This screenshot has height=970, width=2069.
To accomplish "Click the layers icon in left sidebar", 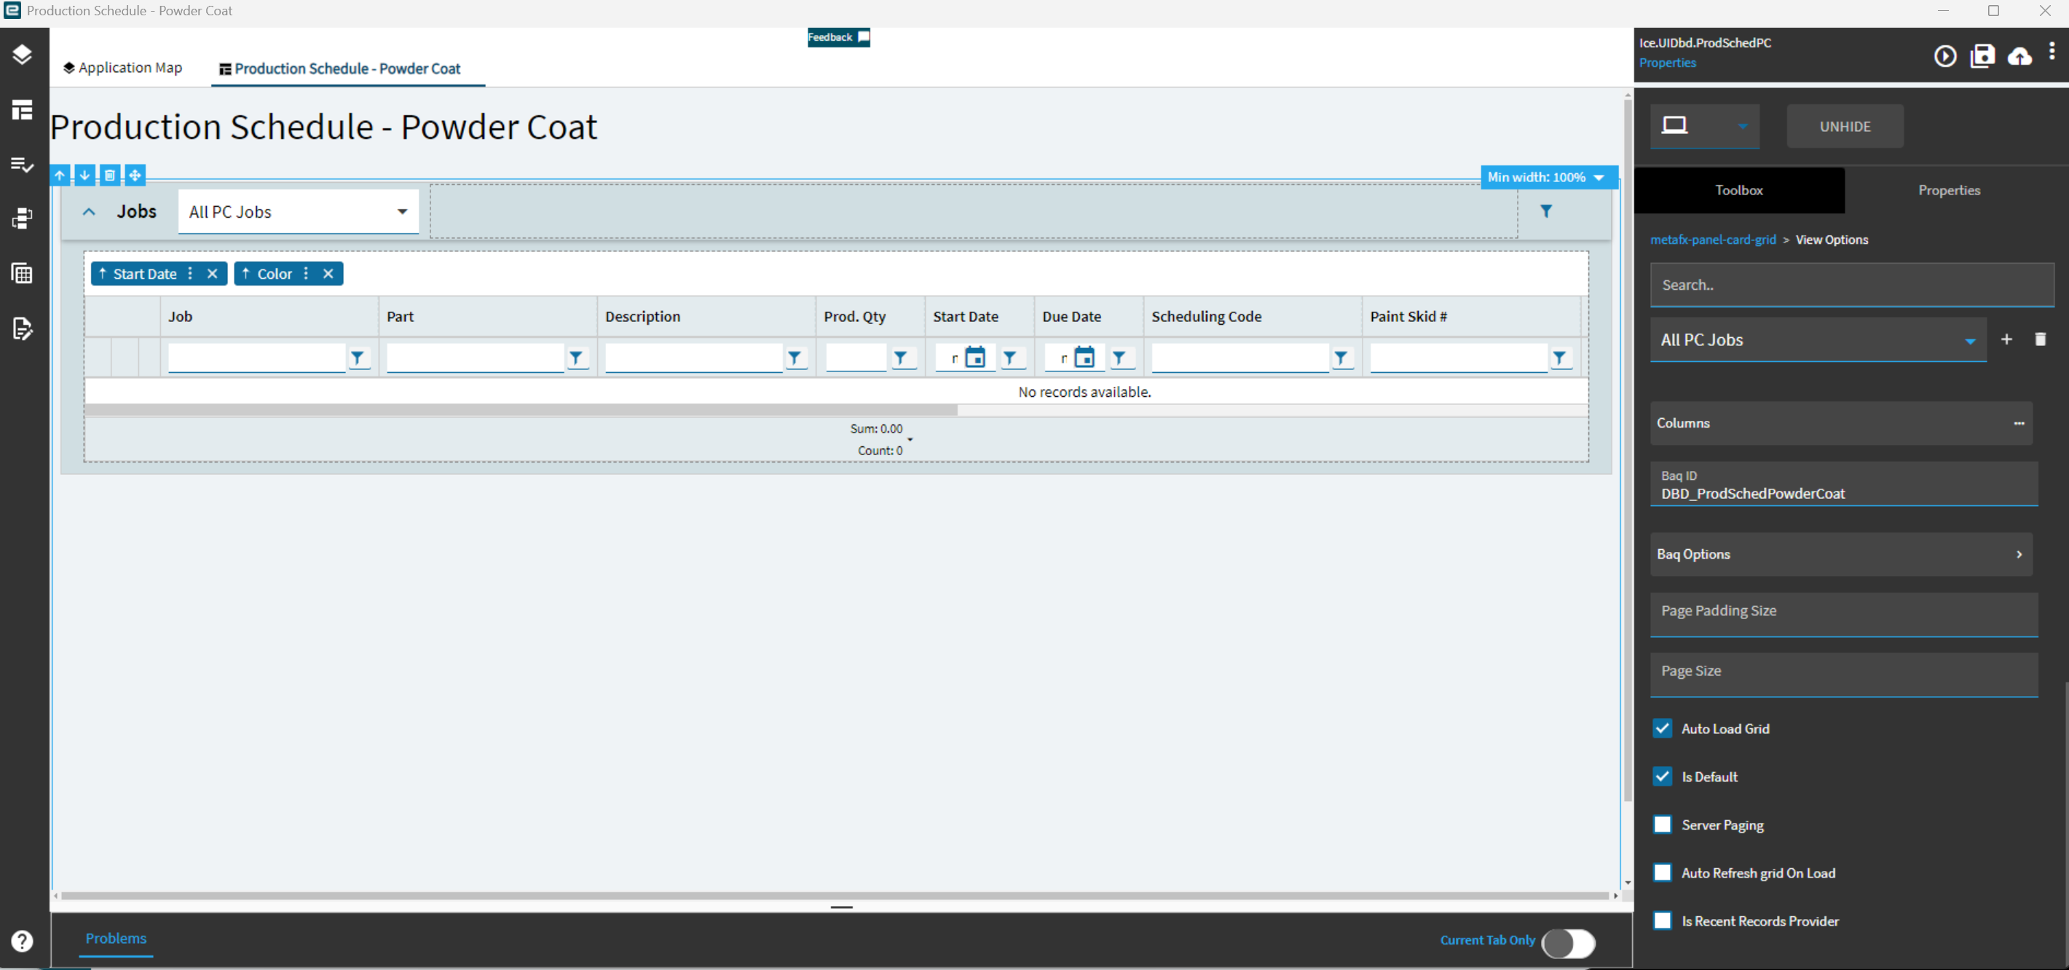I will 23,54.
